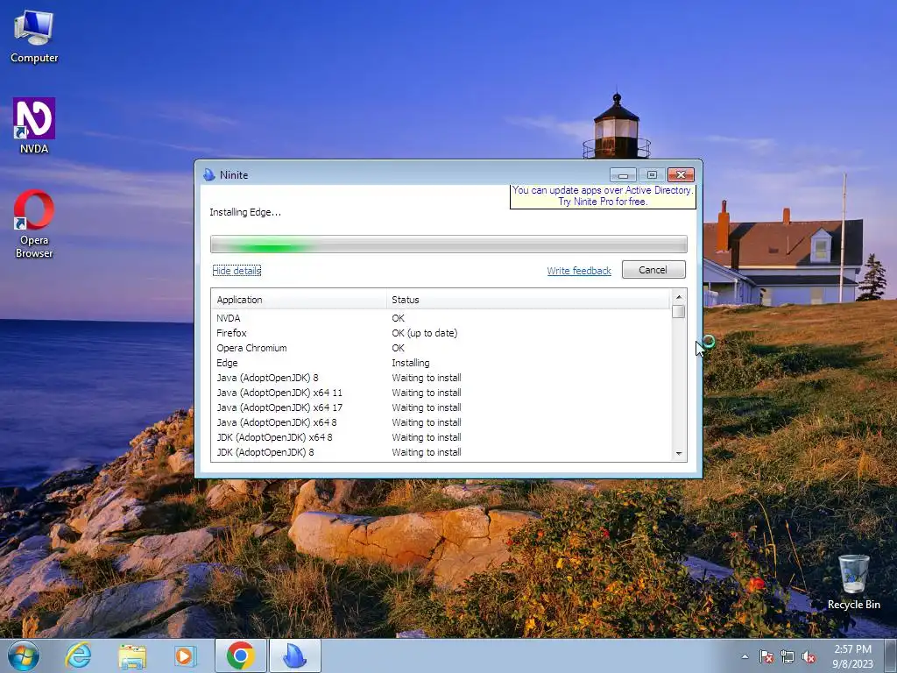This screenshot has height=673, width=897.
Task: Select the Java (AdoptOpenJDK) 8 row
Action: [x=441, y=377]
